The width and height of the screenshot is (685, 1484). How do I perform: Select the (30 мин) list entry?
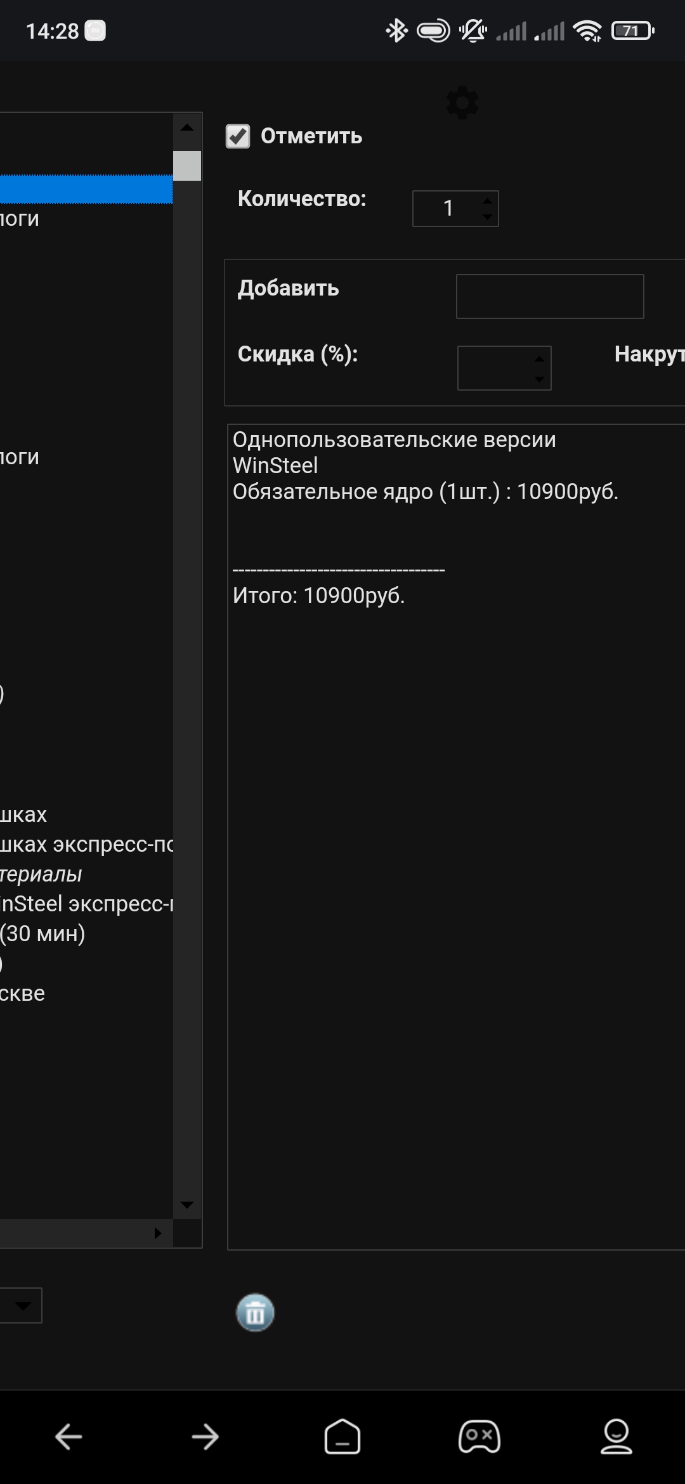pos(42,934)
